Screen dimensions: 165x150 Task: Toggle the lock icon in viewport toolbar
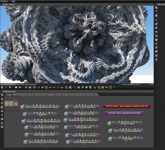(94, 87)
